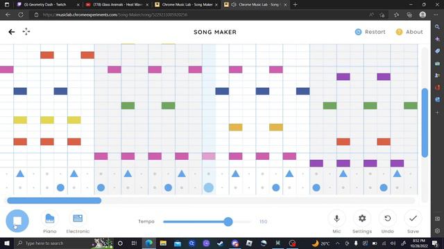The width and height of the screenshot is (444, 249).
Task: Open the notification center on the taskbar
Action: (x=435, y=243)
